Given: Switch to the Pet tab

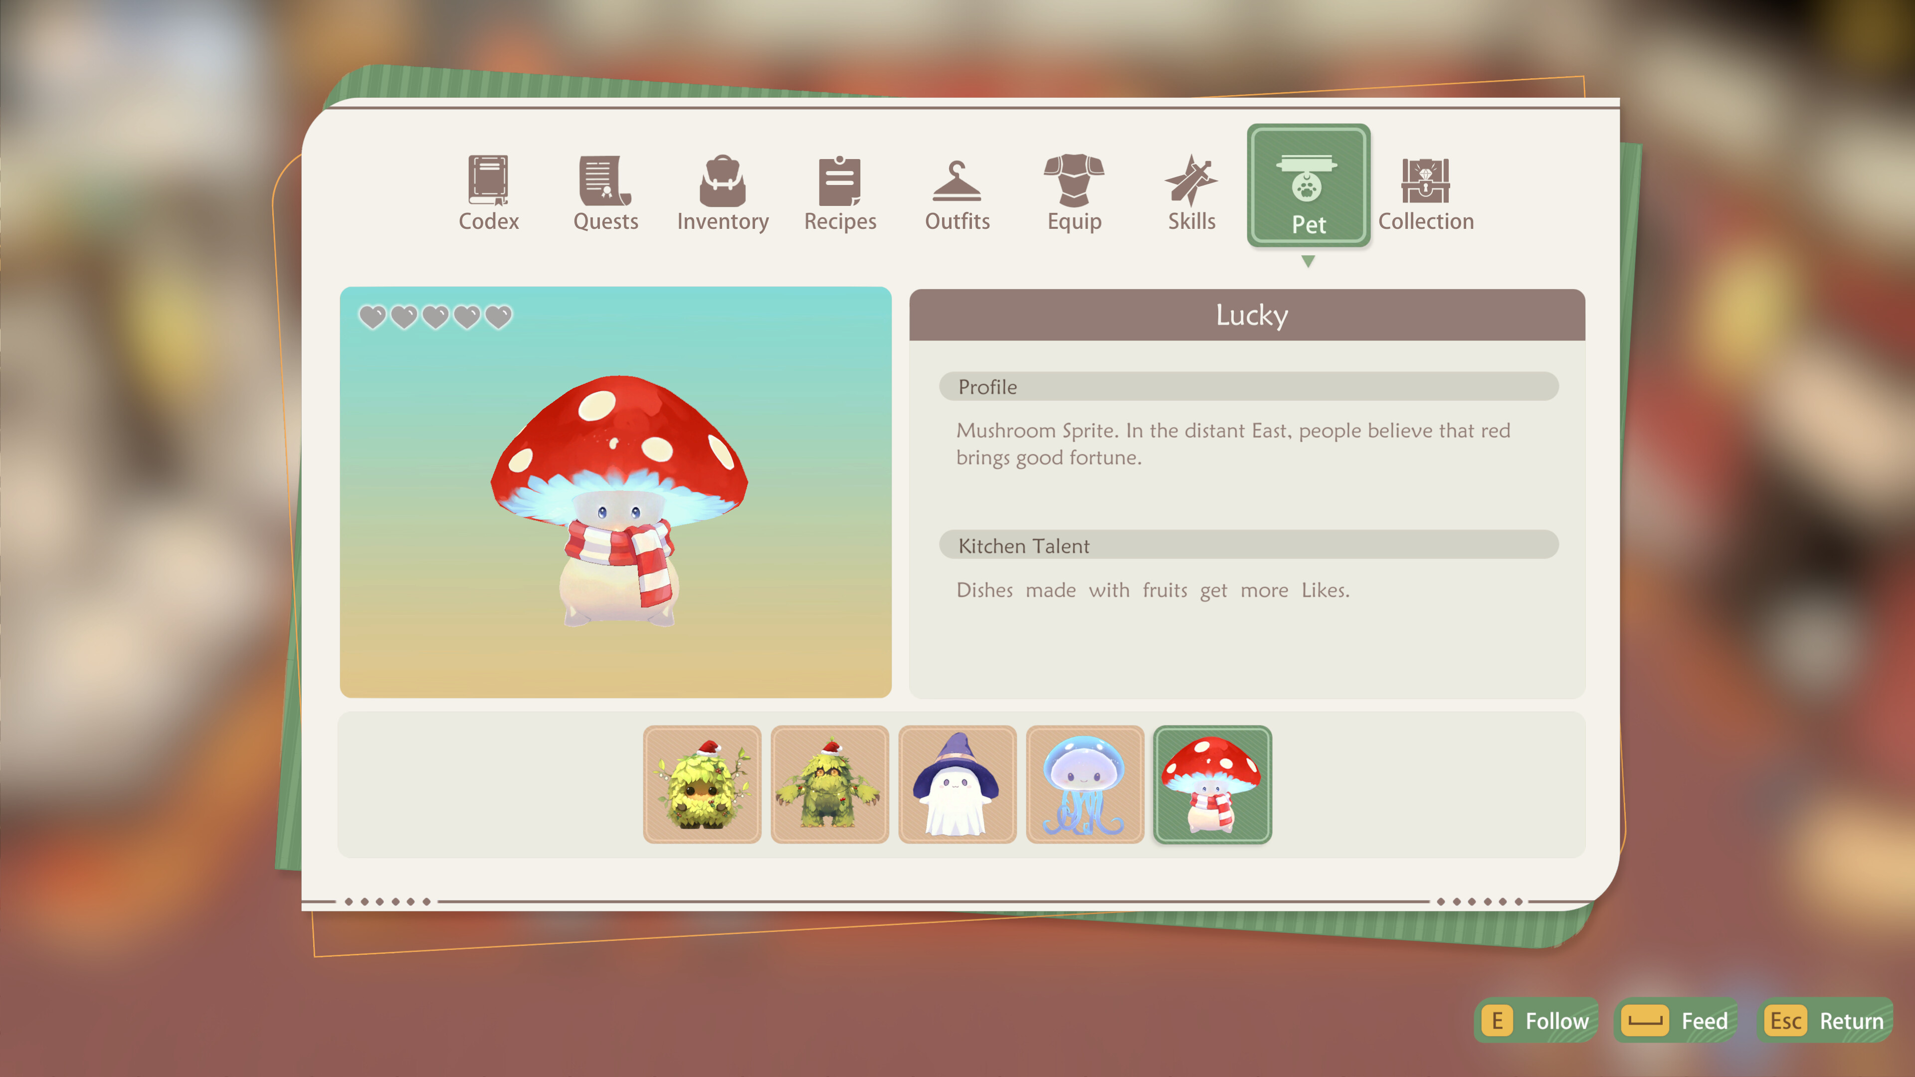Looking at the screenshot, I should [x=1309, y=186].
